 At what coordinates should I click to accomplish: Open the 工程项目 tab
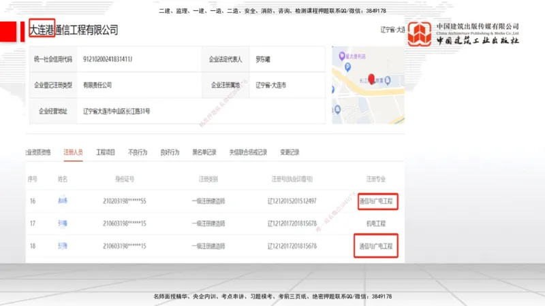[106, 152]
